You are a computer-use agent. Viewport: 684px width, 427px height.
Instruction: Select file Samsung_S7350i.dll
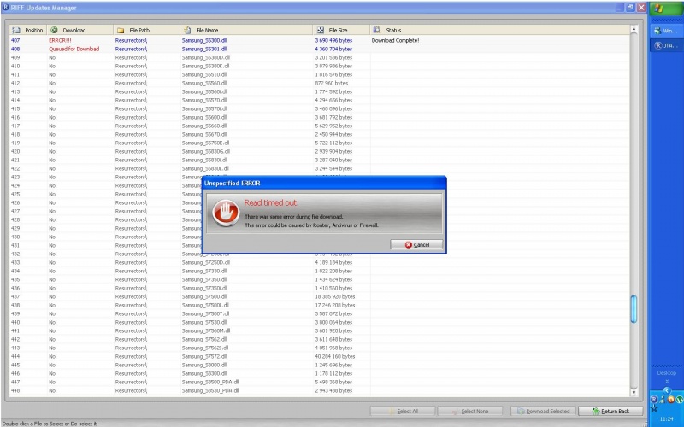204,288
